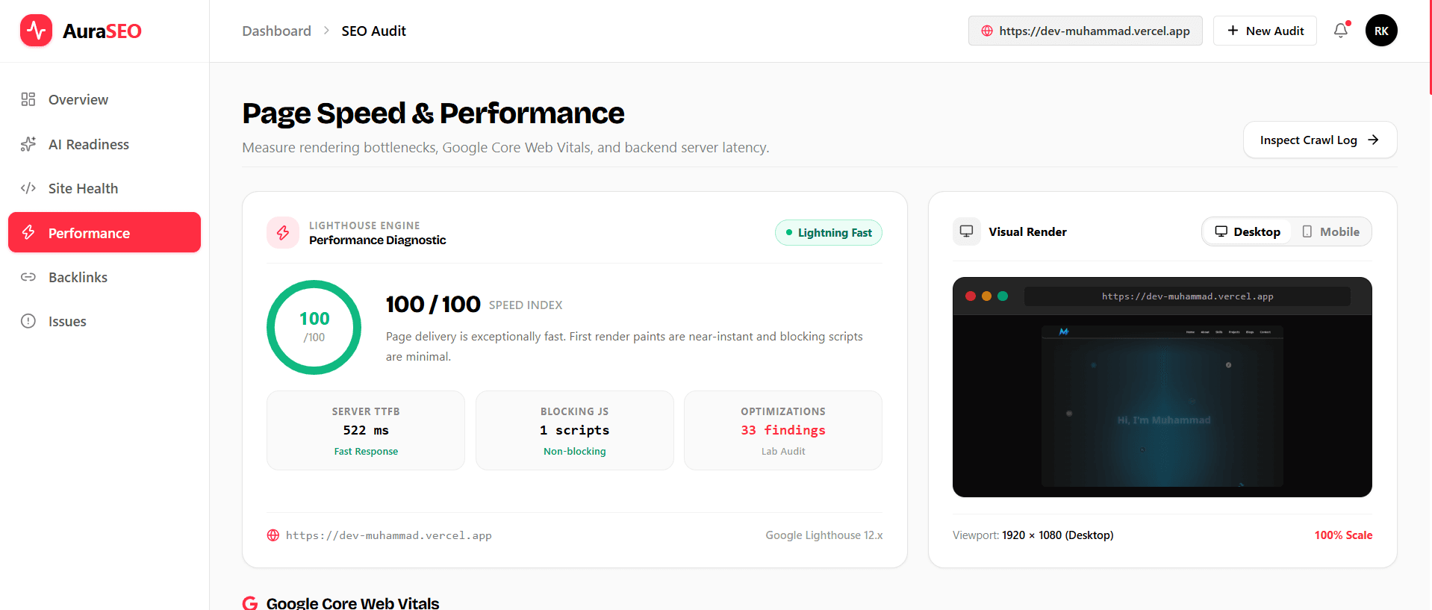Click the plus icon on New Audit
1432x610 pixels.
(x=1233, y=31)
